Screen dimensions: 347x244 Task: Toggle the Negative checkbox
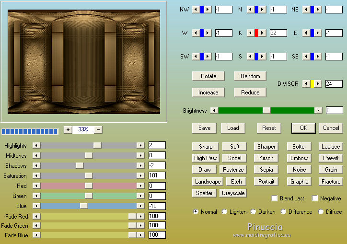315,198
